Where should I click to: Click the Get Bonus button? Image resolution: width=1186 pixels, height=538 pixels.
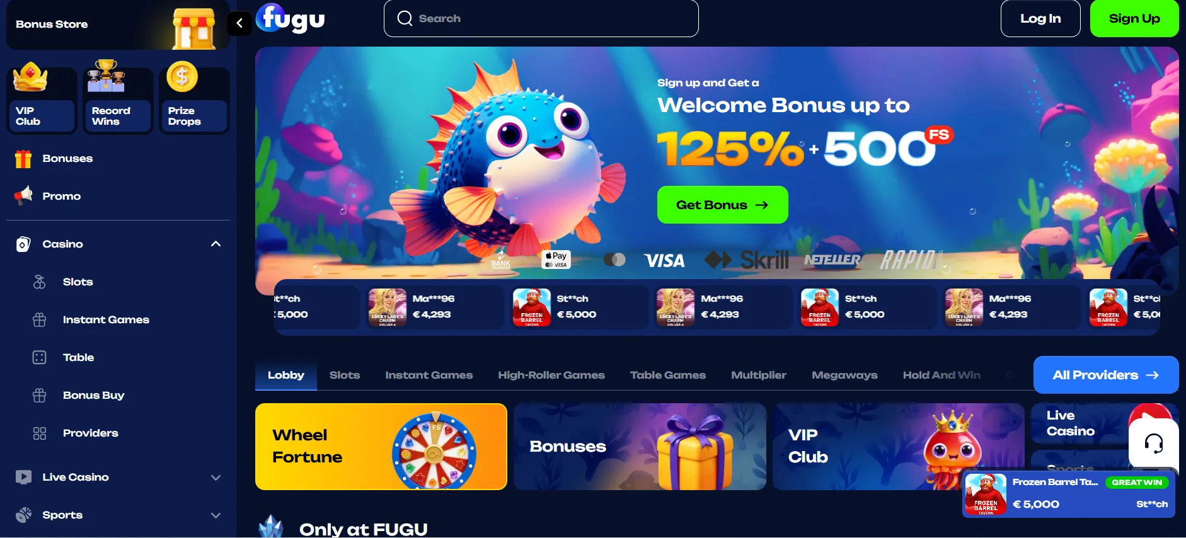click(x=722, y=205)
